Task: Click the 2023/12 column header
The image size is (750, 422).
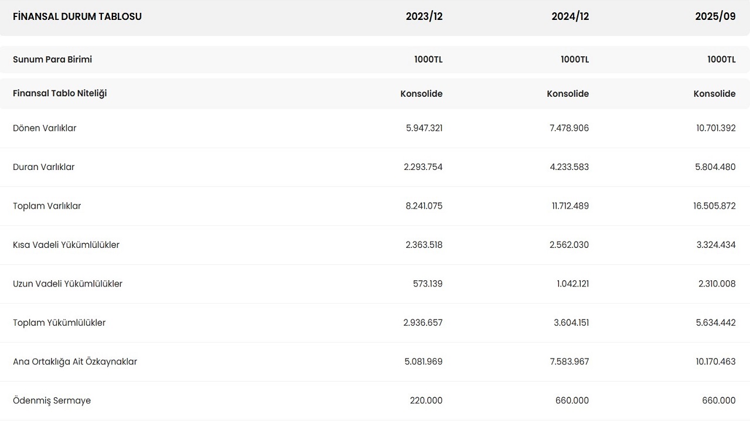Action: tap(424, 16)
